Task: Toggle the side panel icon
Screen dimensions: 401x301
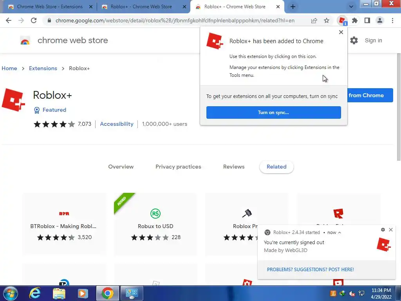Action: (x=367, y=20)
